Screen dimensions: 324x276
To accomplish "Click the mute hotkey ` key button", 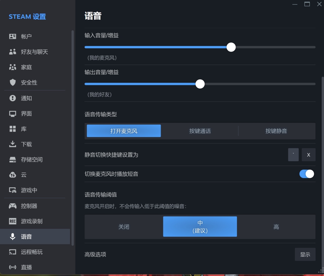I will click(293, 155).
